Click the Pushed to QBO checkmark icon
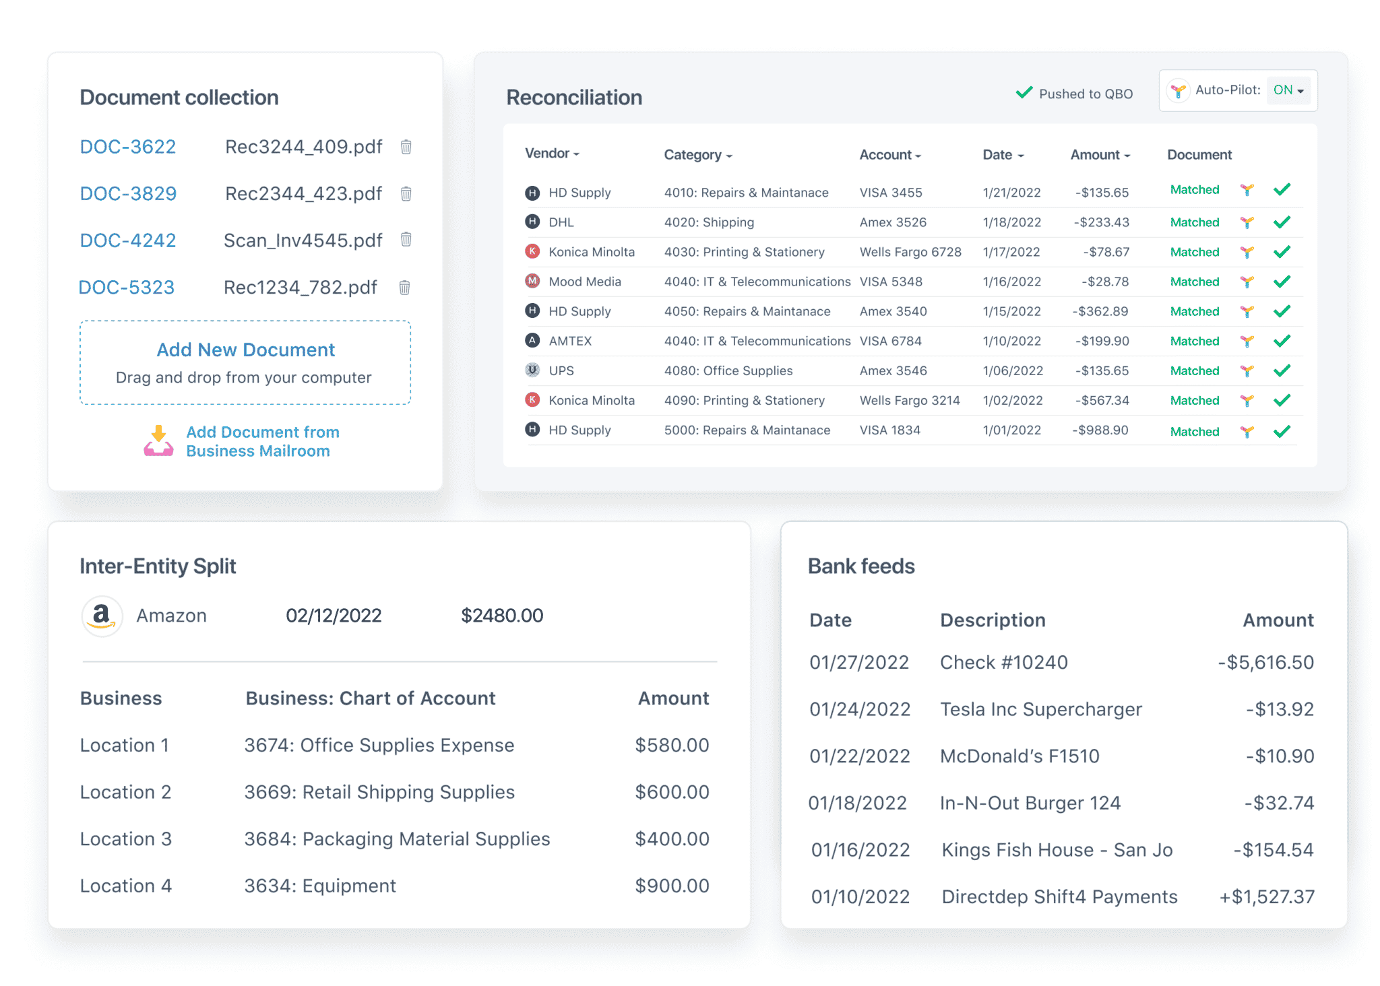This screenshot has height=986, width=1380. point(1024,92)
